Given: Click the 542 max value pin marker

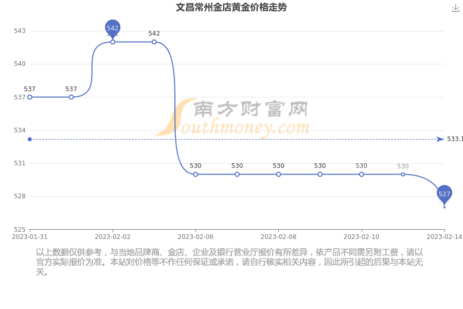Looking at the screenshot, I should [x=113, y=28].
